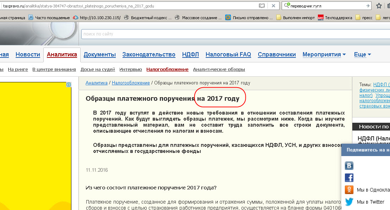
Task: Go to 'Досье на судей' subsection
Action: (x=98, y=69)
